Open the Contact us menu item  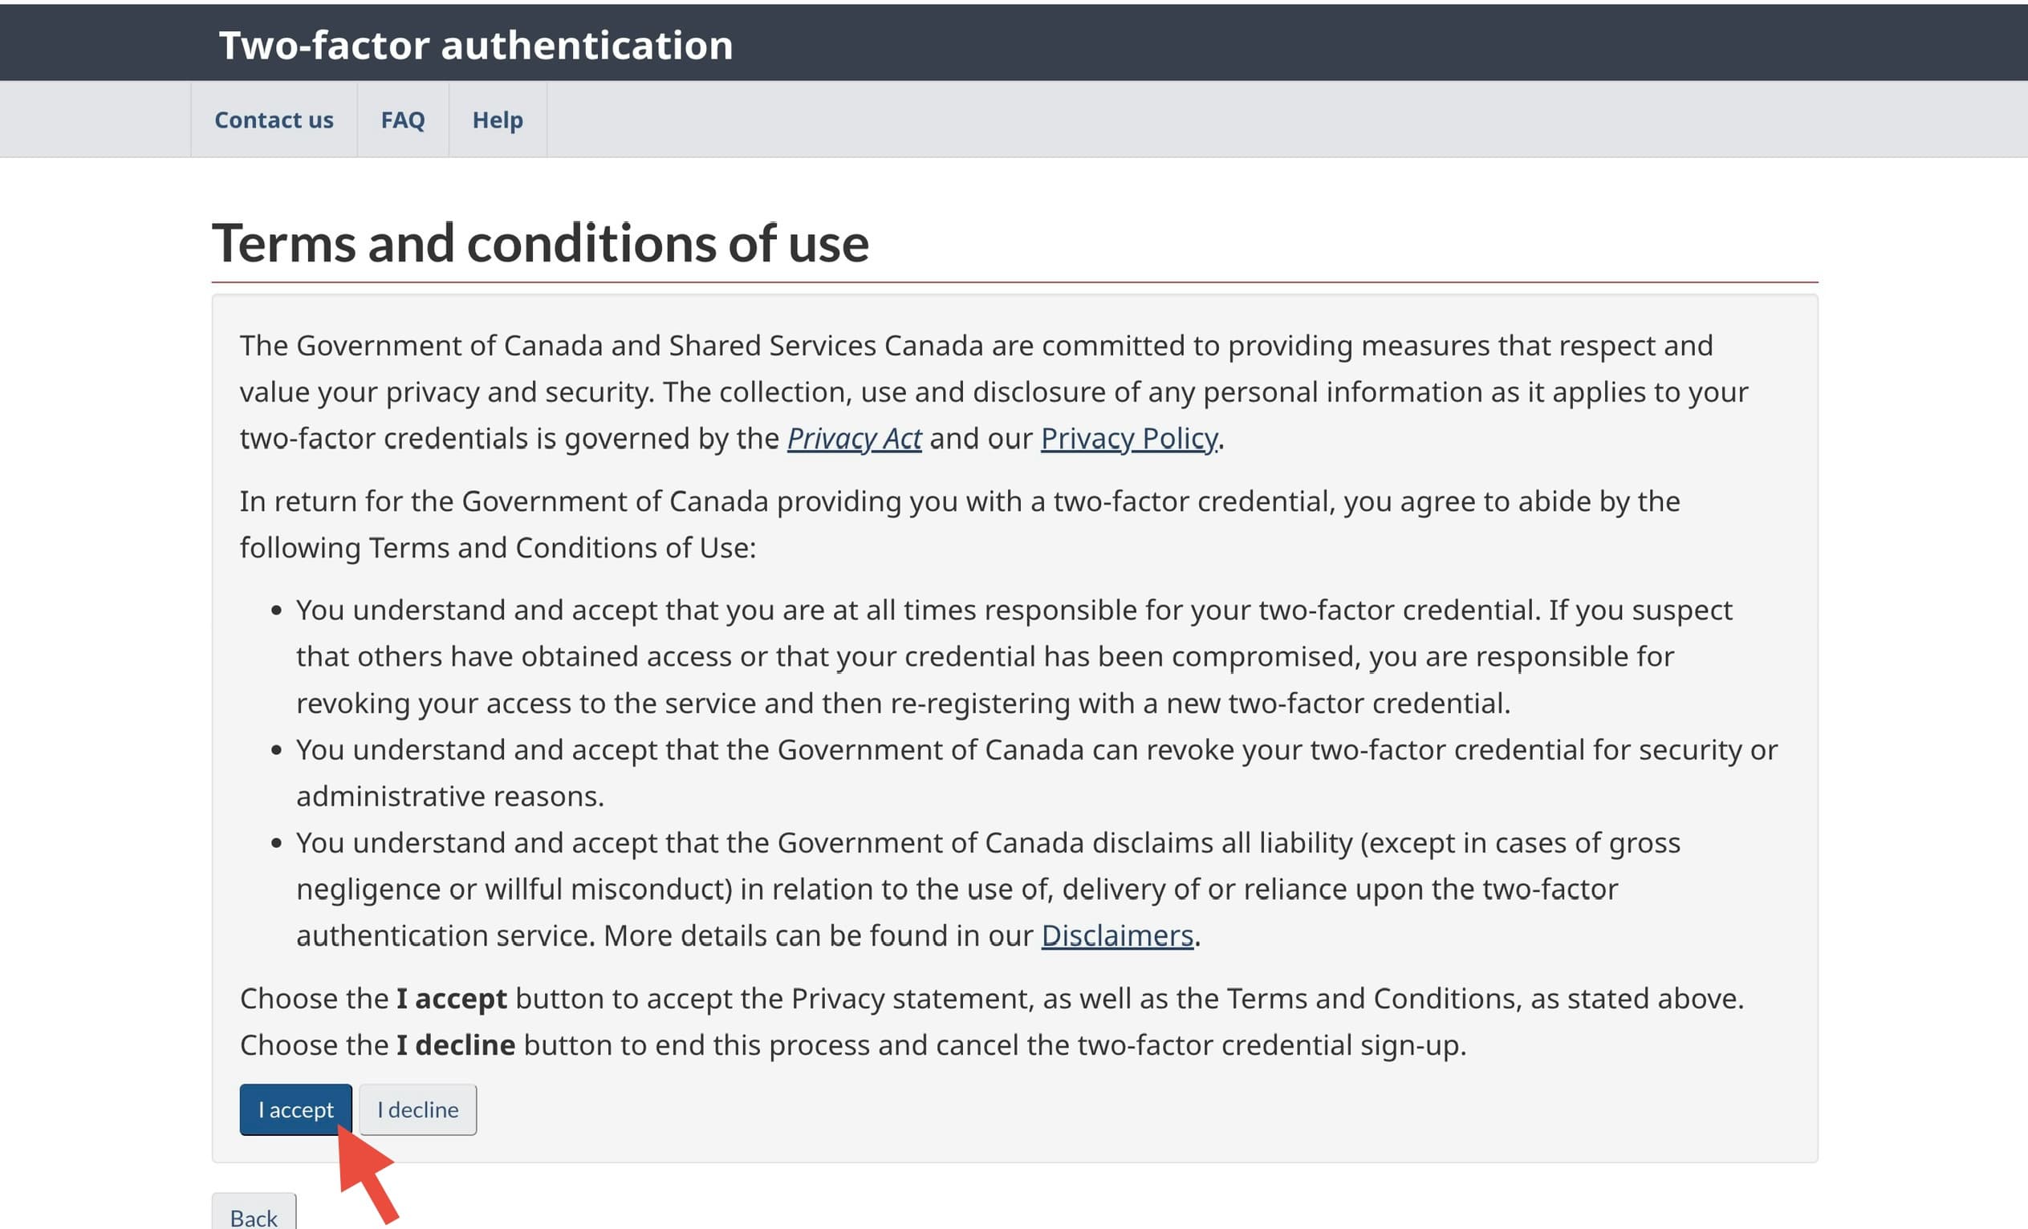[x=274, y=120]
